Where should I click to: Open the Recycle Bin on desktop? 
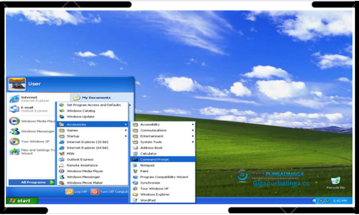click(335, 183)
